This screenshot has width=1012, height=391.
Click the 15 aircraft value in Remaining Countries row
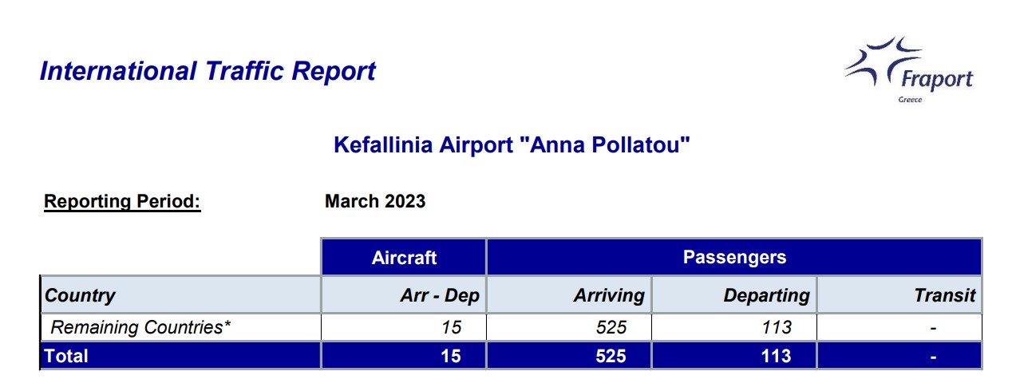(451, 327)
